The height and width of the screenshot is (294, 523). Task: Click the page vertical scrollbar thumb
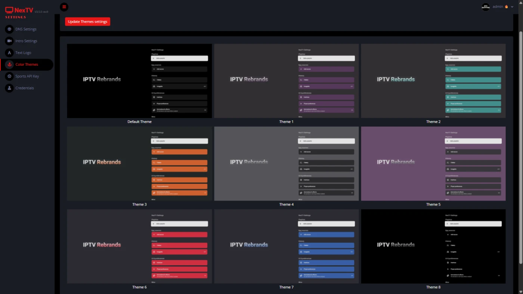[x=521, y=148]
